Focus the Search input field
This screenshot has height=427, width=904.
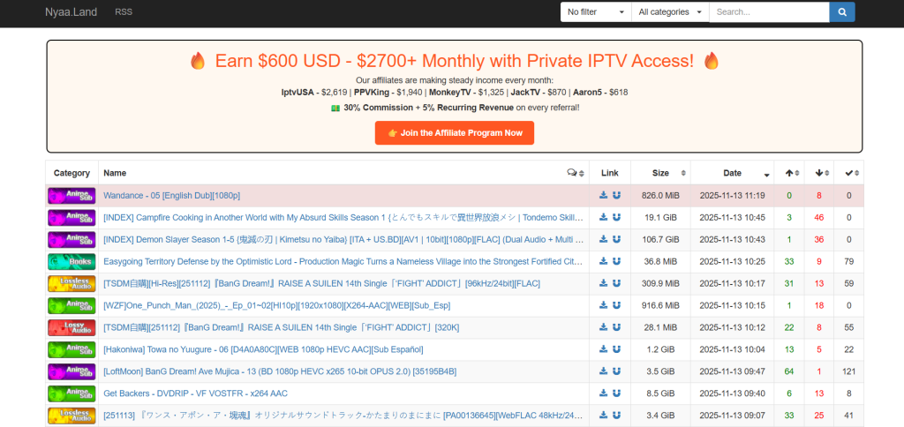[768, 12]
